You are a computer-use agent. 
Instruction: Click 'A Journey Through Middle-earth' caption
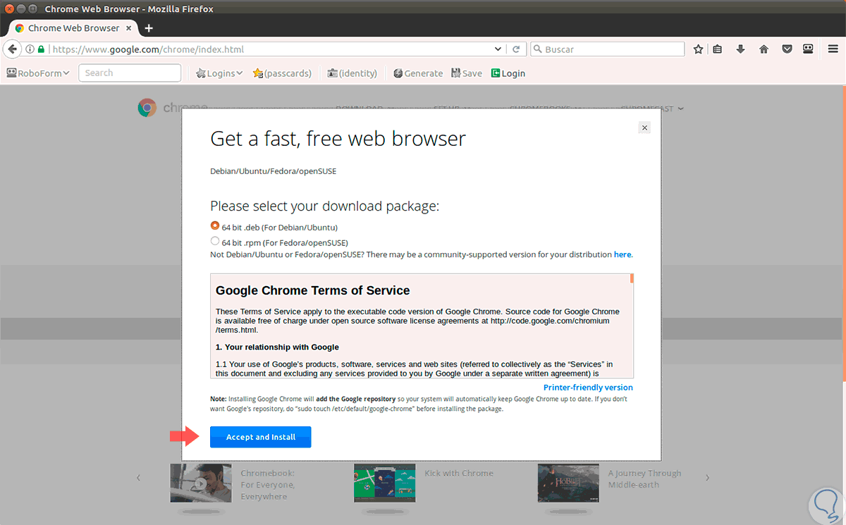pos(644,479)
